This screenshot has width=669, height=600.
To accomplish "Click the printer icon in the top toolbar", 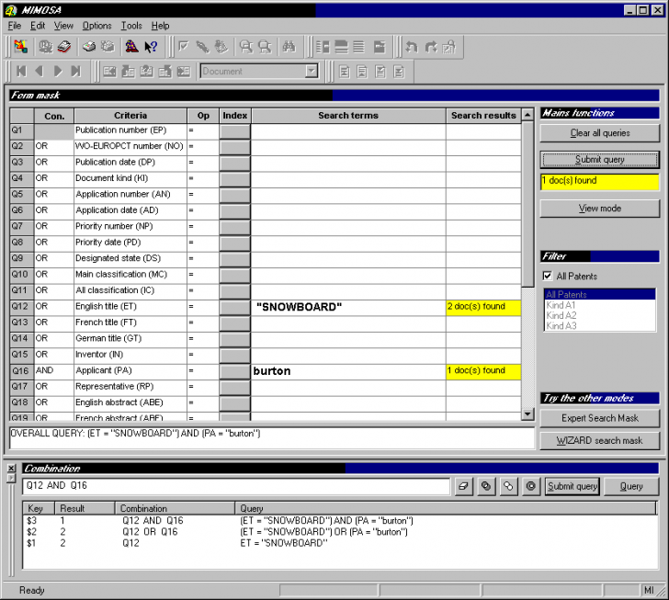I will [x=89, y=47].
